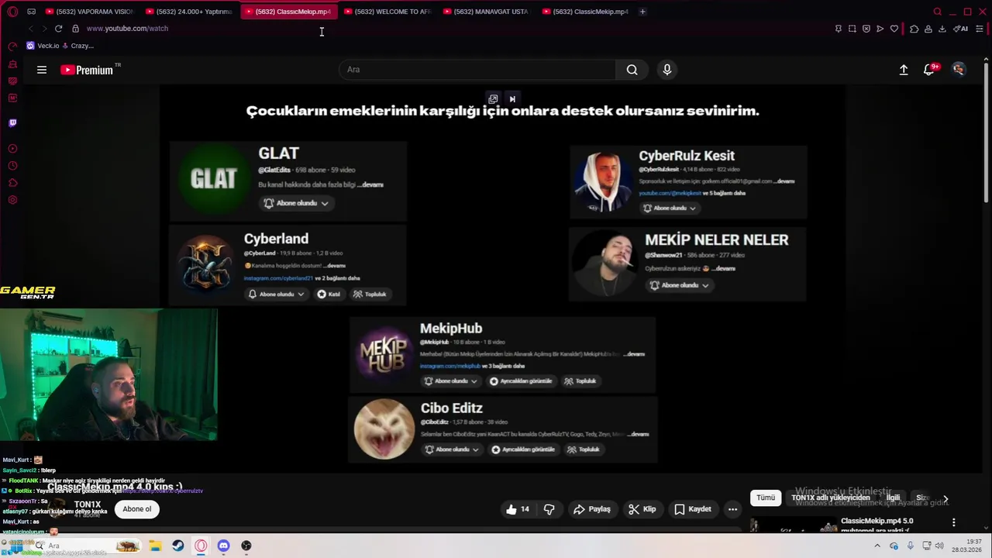This screenshot has width=992, height=558.
Task: Like the video with 14 likes
Action: tap(517, 509)
